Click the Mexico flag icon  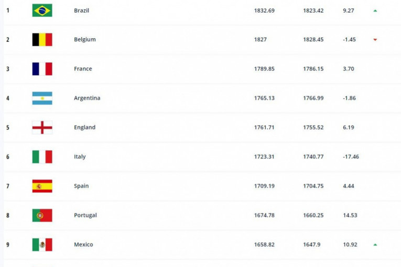pyautogui.click(x=42, y=245)
